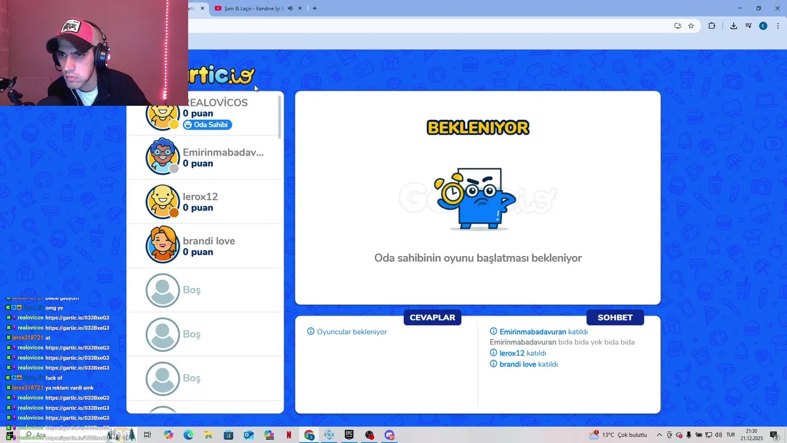Click brandi love name in chat
787x443 pixels.
click(518, 364)
